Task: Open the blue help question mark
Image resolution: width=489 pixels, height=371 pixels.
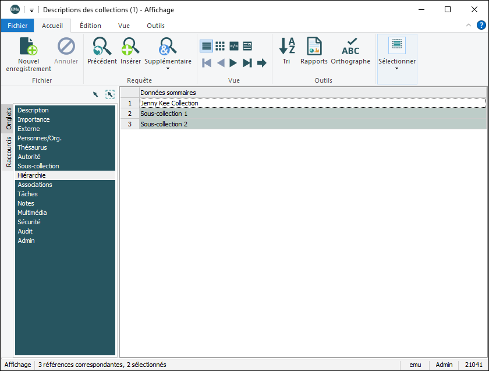Action: point(481,25)
